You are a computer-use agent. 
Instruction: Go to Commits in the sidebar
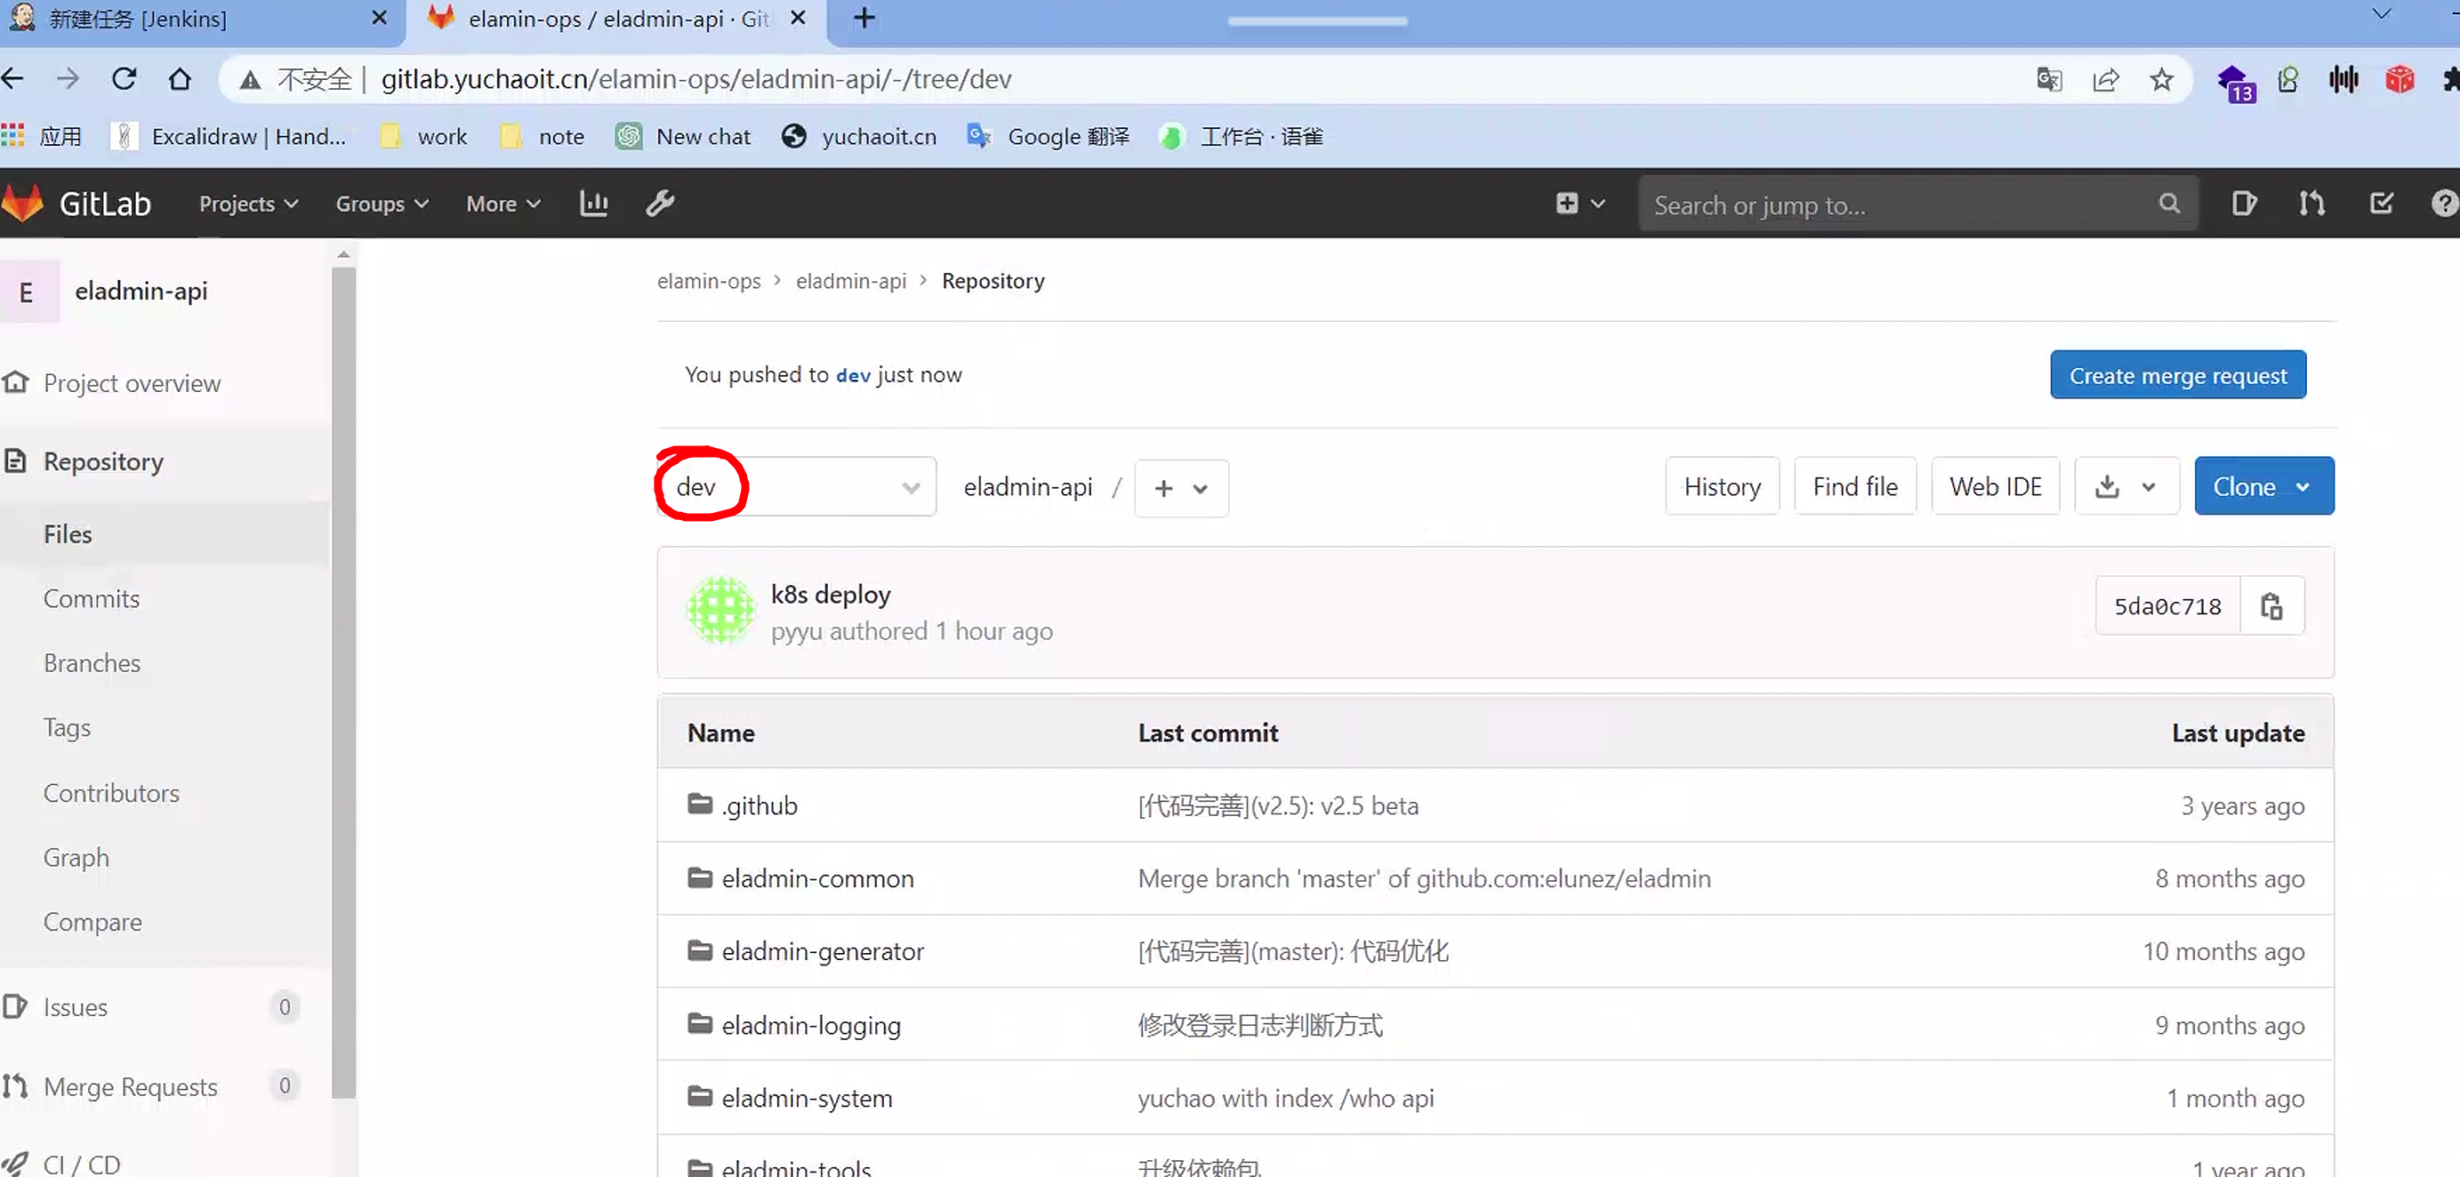92,598
